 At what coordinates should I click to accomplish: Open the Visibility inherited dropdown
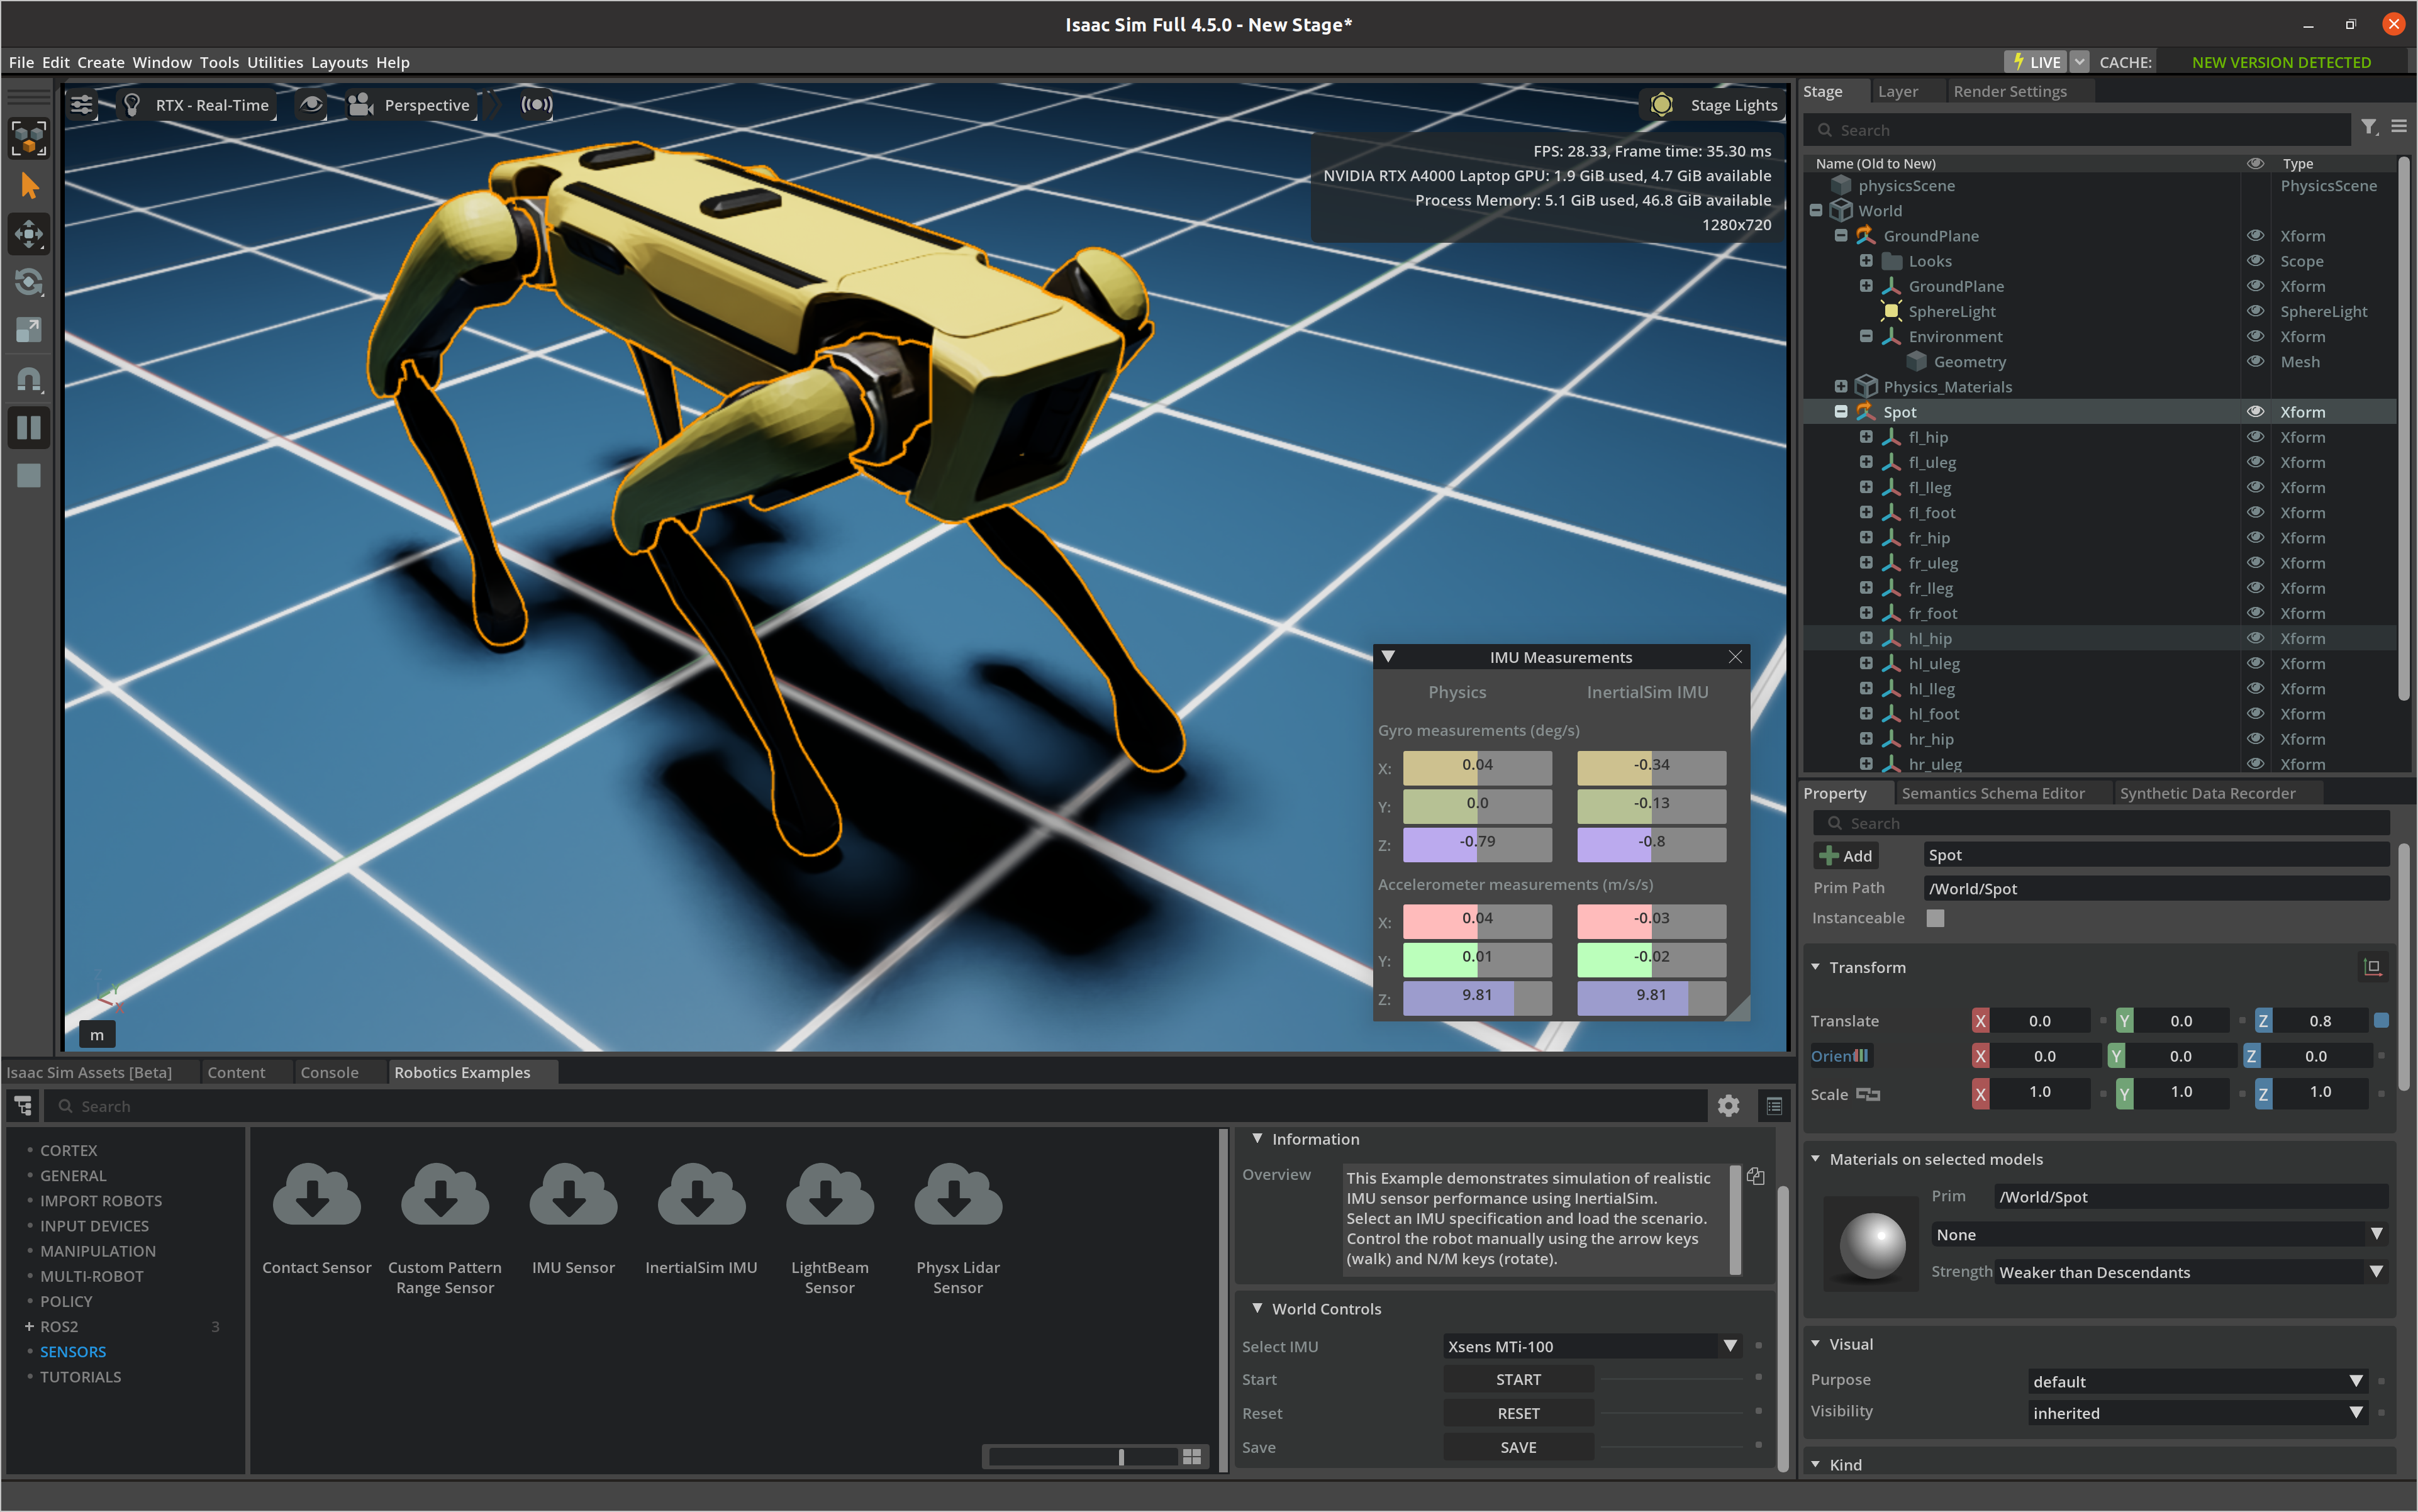[2198, 1413]
